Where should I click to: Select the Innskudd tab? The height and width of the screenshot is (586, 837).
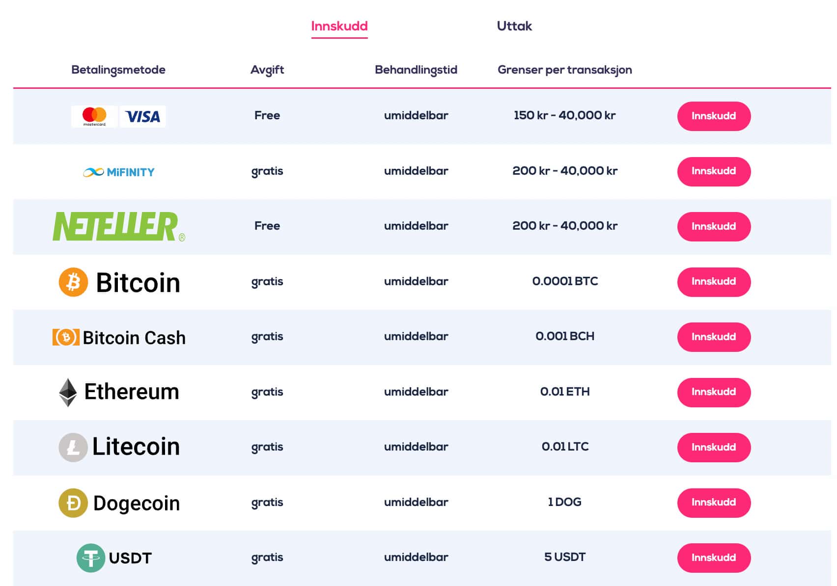[339, 26]
